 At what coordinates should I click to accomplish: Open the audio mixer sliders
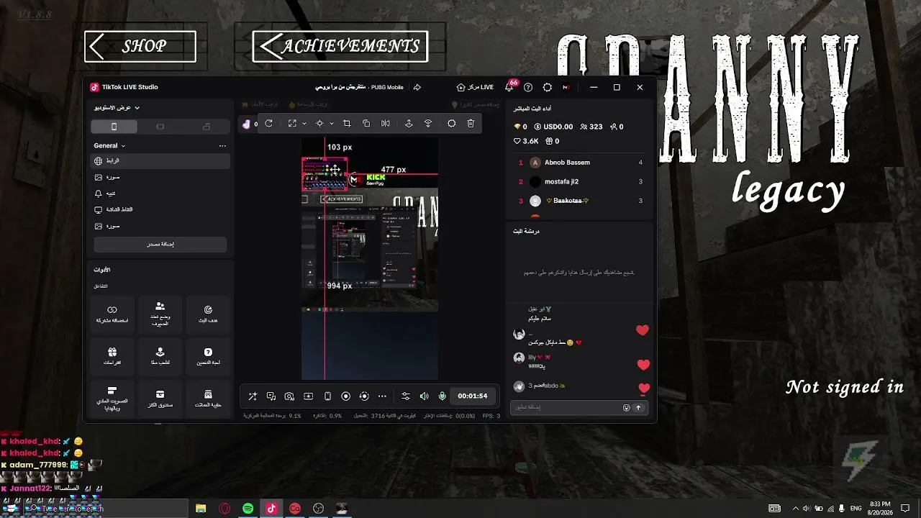click(x=406, y=396)
